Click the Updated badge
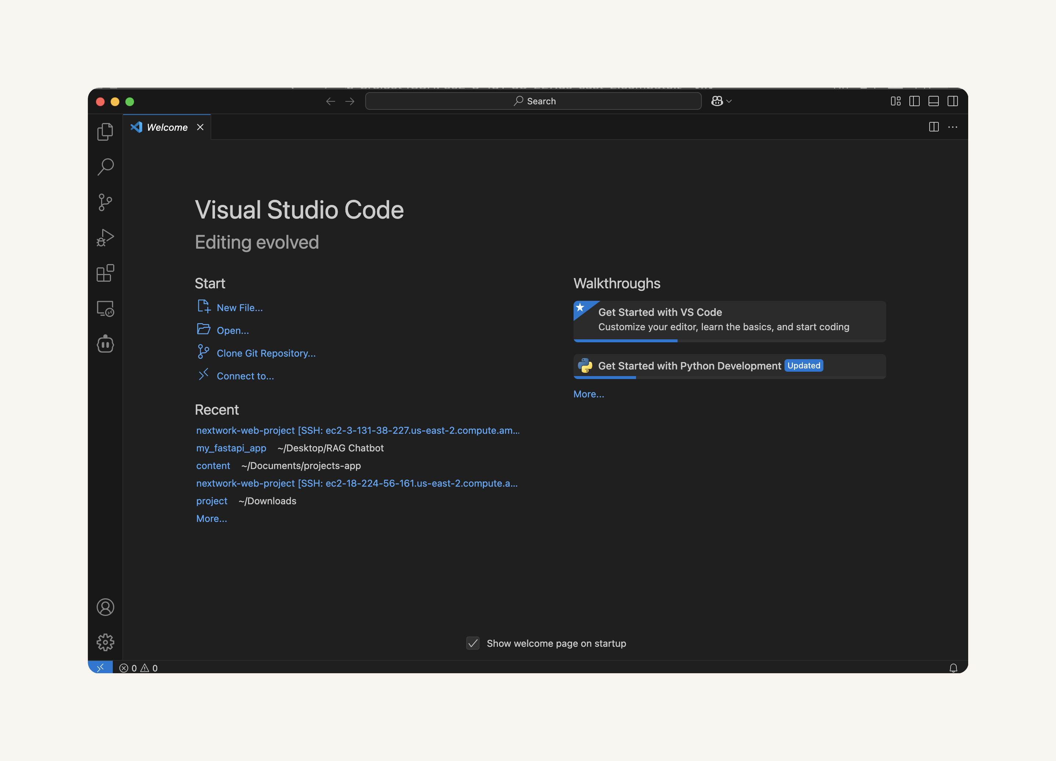The width and height of the screenshot is (1056, 761). pyautogui.click(x=804, y=365)
